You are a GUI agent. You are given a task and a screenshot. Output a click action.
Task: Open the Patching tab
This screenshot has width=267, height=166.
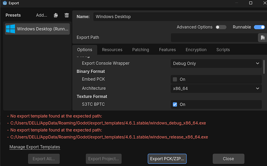[x=141, y=50]
